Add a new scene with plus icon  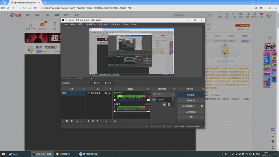[63, 121]
